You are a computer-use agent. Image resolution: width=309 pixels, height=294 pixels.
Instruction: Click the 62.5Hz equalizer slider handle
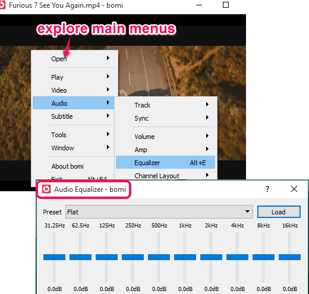pos(80,257)
